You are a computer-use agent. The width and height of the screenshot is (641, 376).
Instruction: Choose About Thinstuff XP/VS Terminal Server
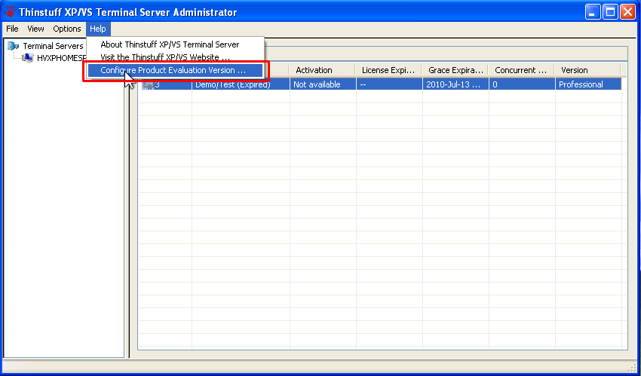(x=170, y=44)
